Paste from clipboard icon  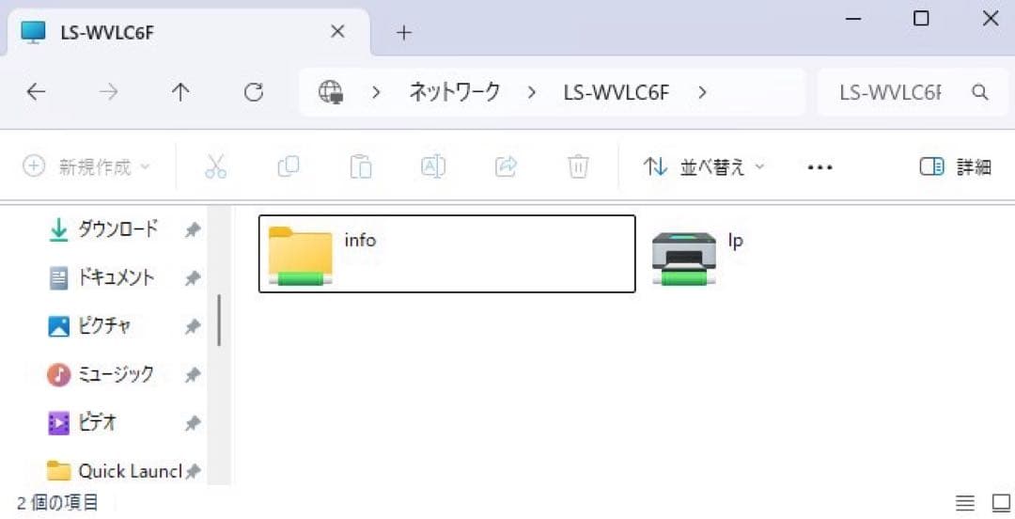361,166
